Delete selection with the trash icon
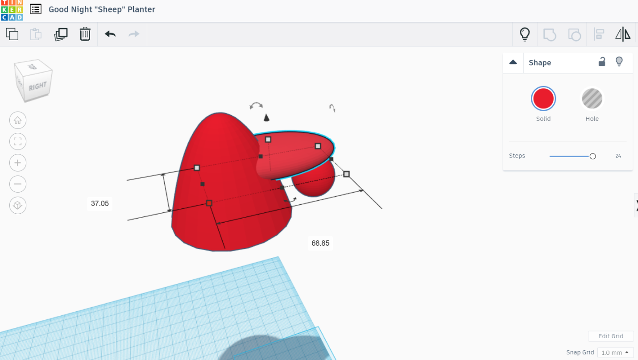This screenshot has height=360, width=638. (x=85, y=34)
